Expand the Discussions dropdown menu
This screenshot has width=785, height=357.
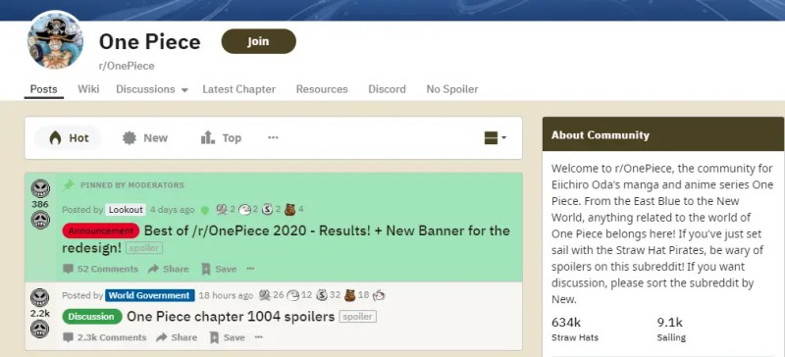coord(152,89)
